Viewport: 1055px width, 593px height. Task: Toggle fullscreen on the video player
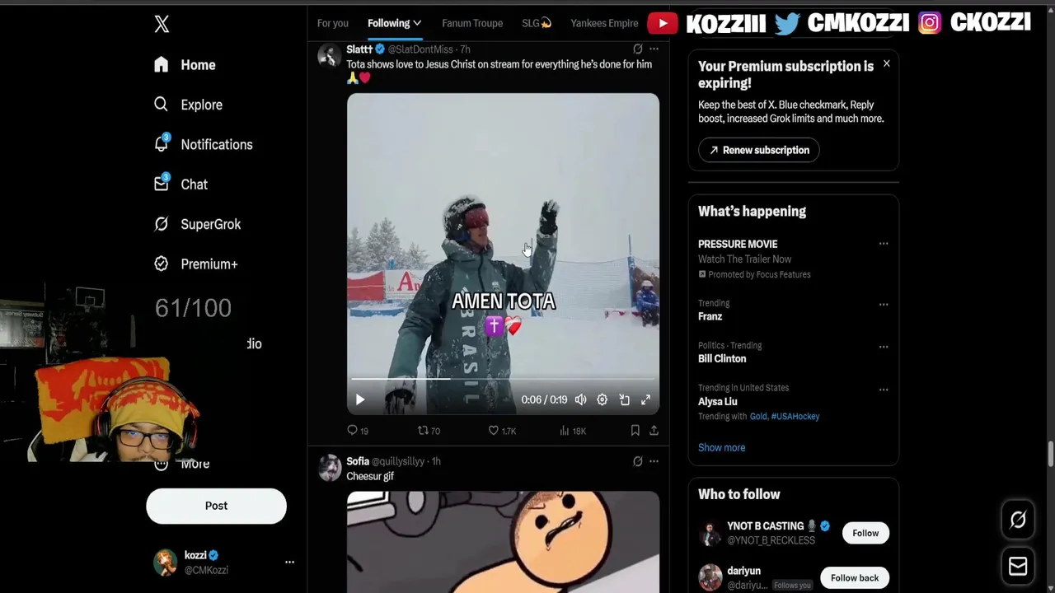(645, 399)
